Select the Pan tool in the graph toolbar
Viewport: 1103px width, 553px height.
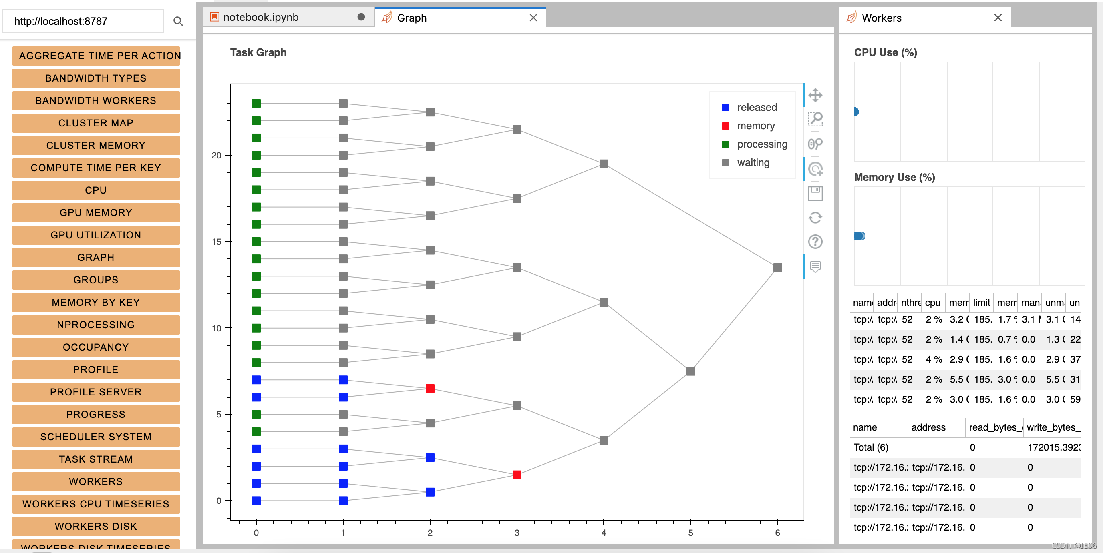point(815,95)
